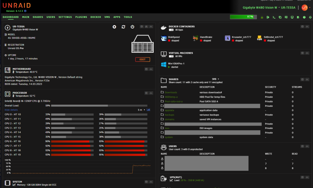Open the 5 m chart interval dropdown
Screen dimensions: 313x188
[x=141, y=110]
